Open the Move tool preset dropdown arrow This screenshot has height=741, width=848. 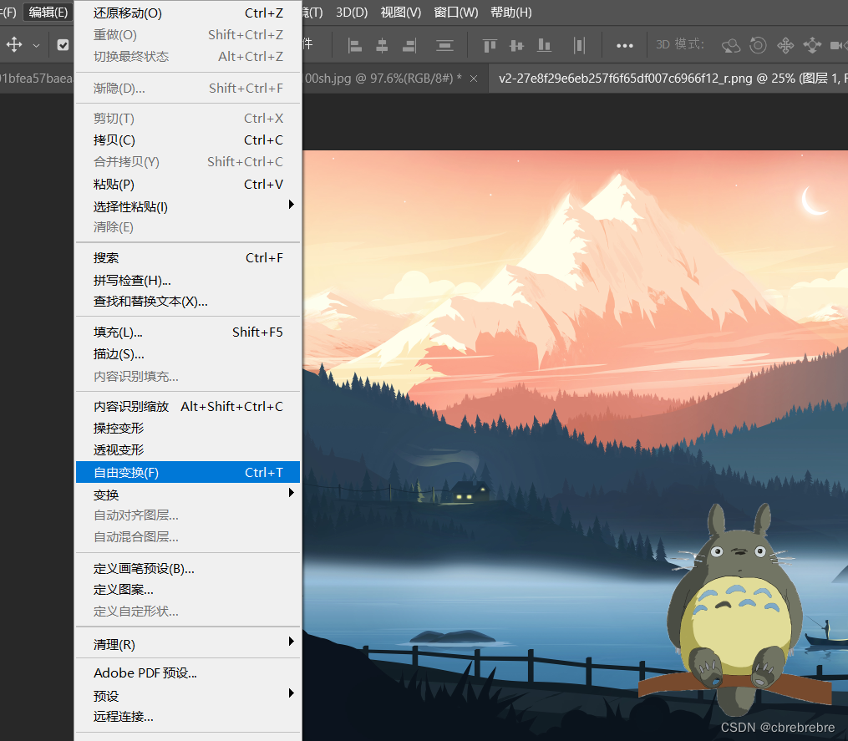coord(36,45)
